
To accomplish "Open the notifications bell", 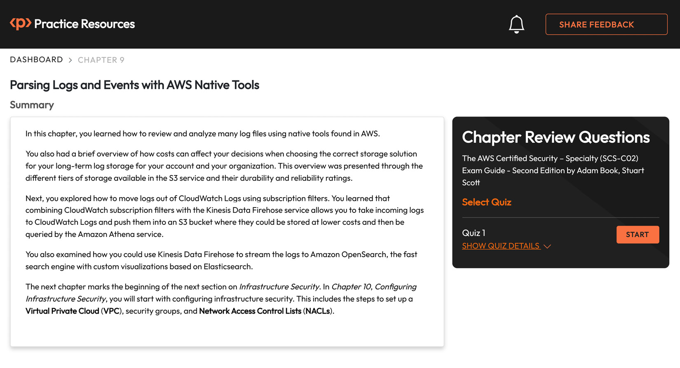I will 516,24.
